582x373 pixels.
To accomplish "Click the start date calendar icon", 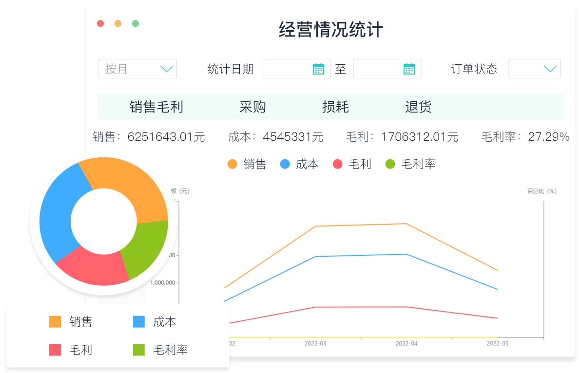I will click(x=318, y=69).
